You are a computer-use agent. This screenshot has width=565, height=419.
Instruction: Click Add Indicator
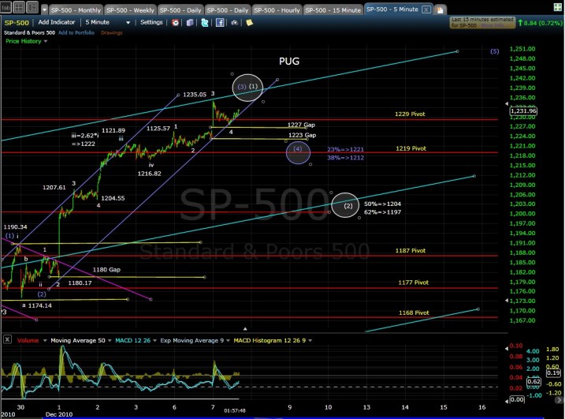click(57, 22)
